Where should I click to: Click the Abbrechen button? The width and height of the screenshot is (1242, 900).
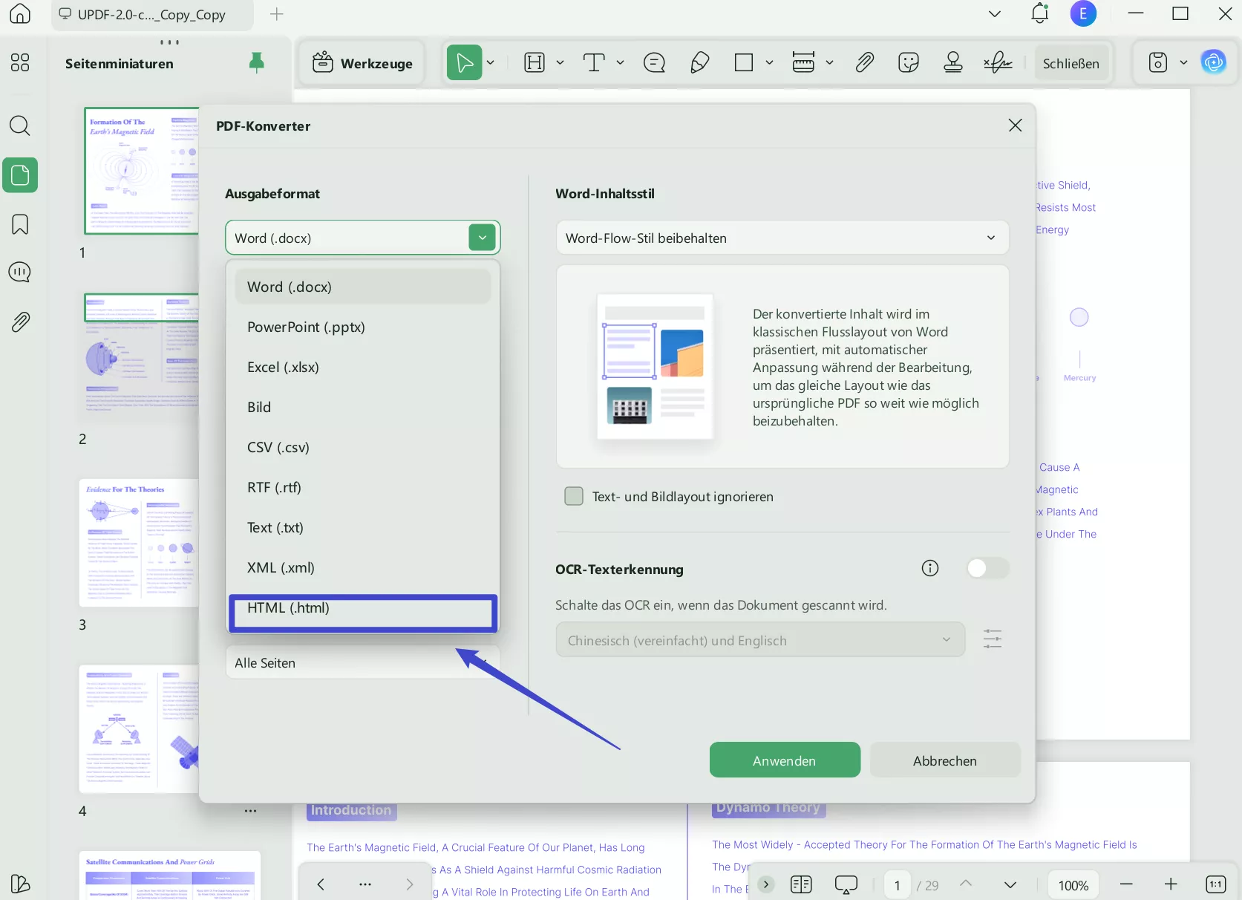[x=944, y=760]
